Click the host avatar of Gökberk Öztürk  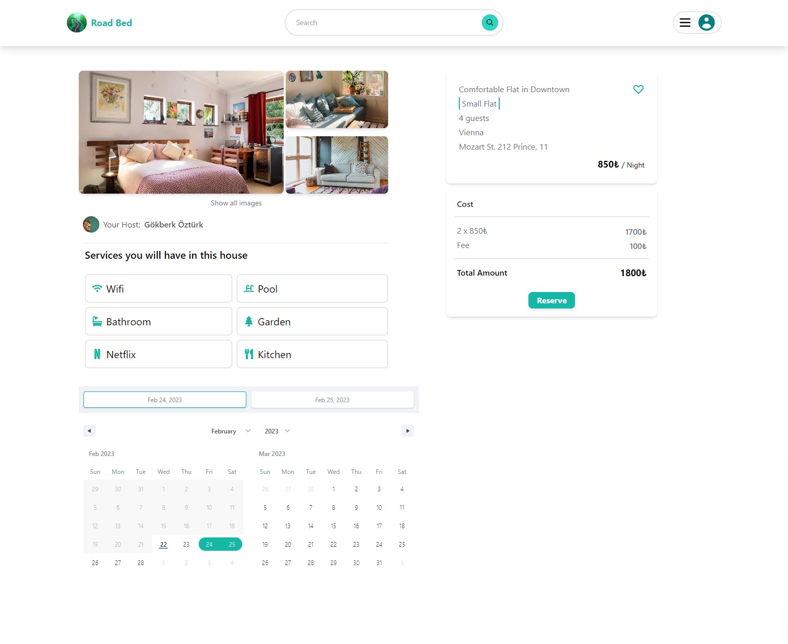click(x=91, y=224)
